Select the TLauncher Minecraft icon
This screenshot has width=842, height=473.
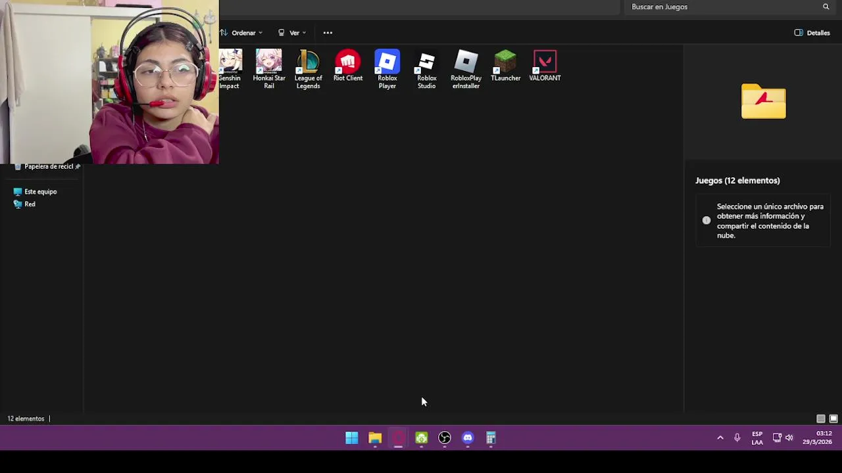tap(505, 66)
